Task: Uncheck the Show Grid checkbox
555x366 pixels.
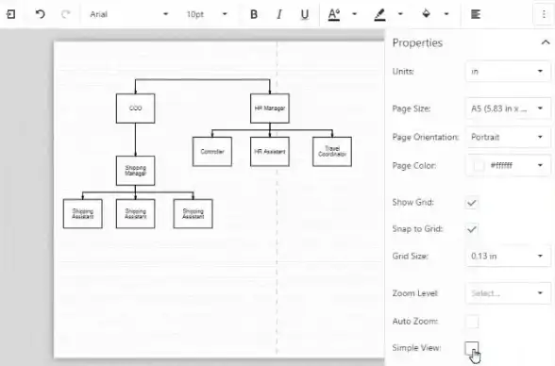Action: 472,203
